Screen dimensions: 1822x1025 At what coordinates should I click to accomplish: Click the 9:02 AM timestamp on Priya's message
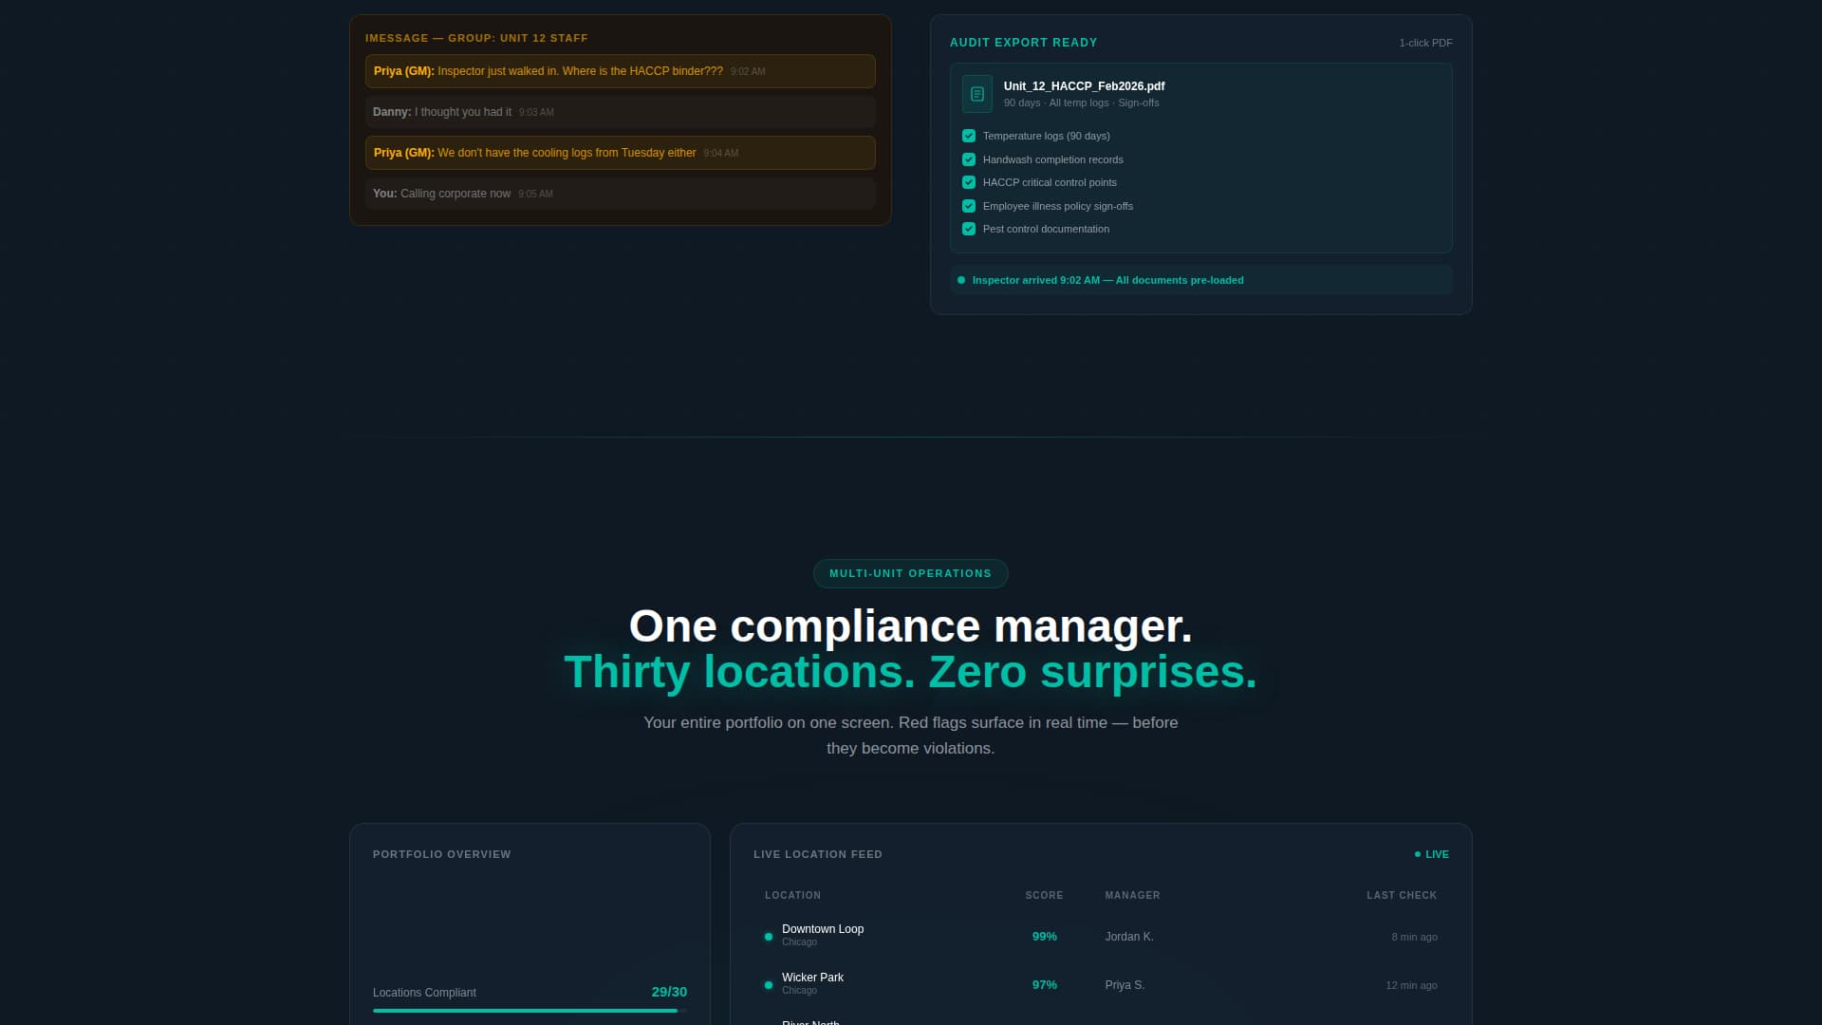748,72
